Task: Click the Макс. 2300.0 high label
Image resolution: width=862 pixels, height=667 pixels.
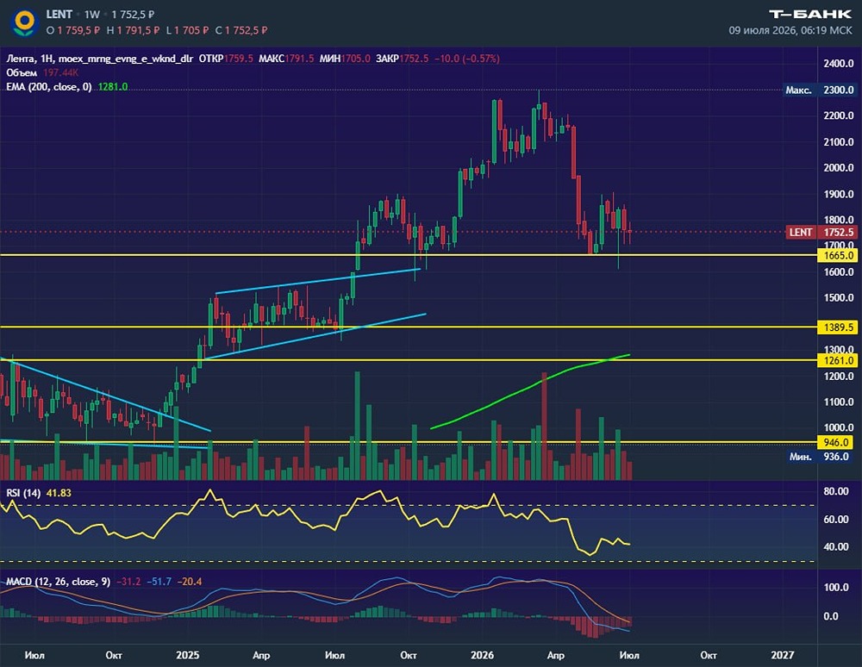Action: [820, 90]
